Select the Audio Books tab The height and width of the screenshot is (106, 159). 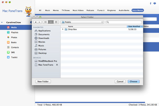124,10
